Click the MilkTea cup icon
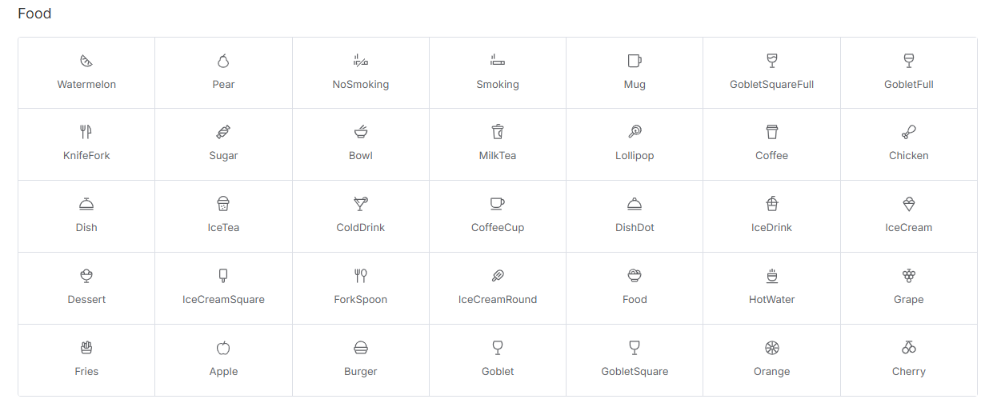This screenshot has width=1005, height=407. pyautogui.click(x=498, y=132)
